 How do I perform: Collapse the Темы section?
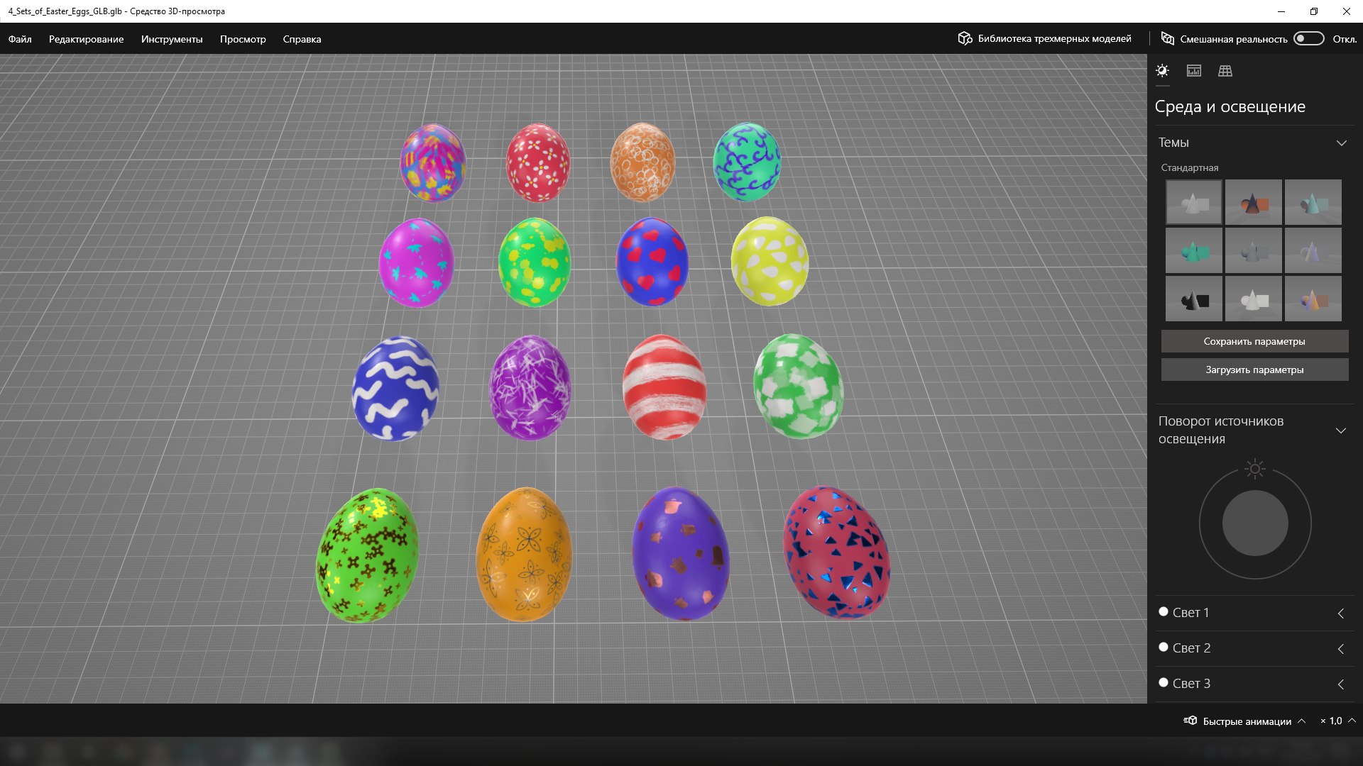pyautogui.click(x=1342, y=143)
